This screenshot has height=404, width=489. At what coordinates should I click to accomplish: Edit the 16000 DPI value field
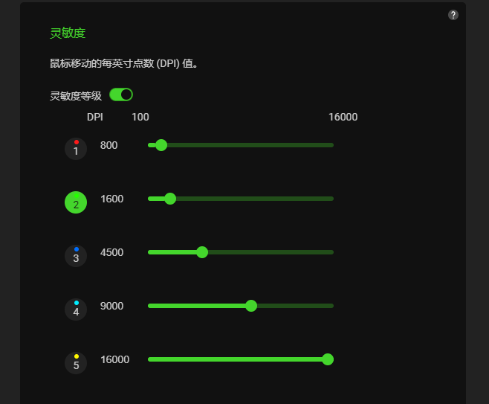pos(115,359)
